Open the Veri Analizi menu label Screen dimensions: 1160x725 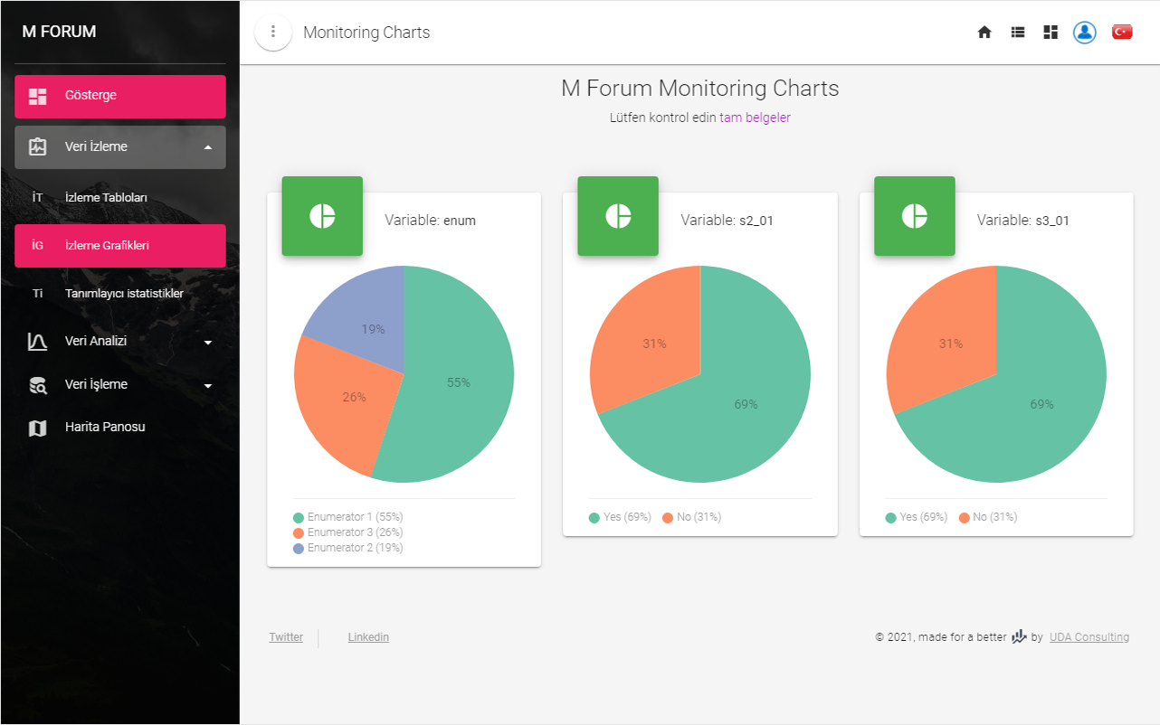[x=96, y=342]
